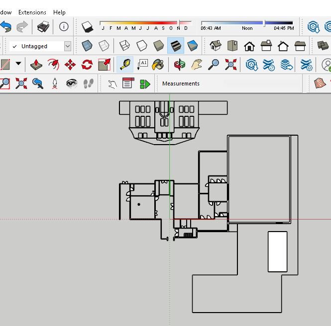Toggle the X-Ray face style
This screenshot has height=326, width=331.
point(87,46)
